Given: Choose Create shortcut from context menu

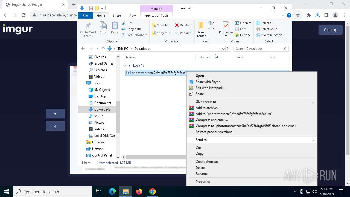Looking at the screenshot, I should [207, 162].
